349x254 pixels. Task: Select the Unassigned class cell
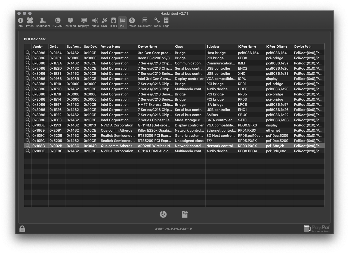click(189, 141)
